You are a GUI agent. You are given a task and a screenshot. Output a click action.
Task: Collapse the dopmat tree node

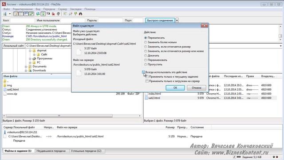(30, 51)
